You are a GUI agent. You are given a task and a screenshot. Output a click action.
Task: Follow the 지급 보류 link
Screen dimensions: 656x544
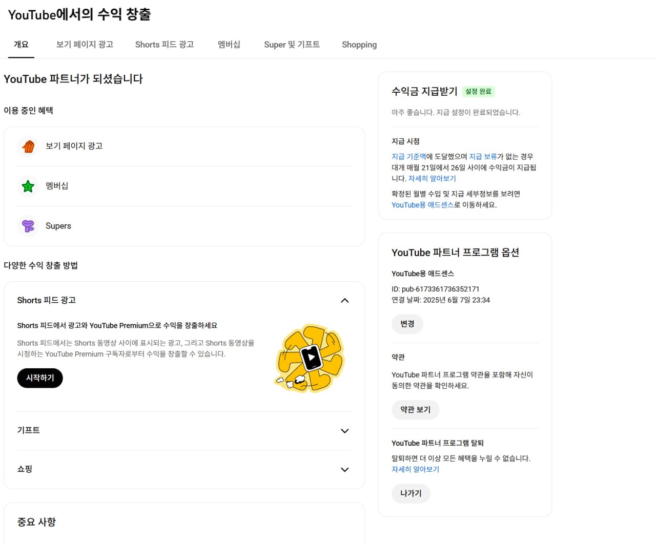tap(483, 157)
